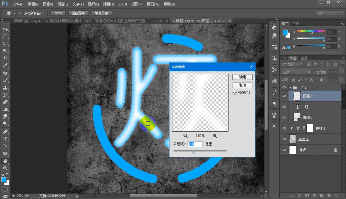Toggle Quick Mask mode

(5, 190)
